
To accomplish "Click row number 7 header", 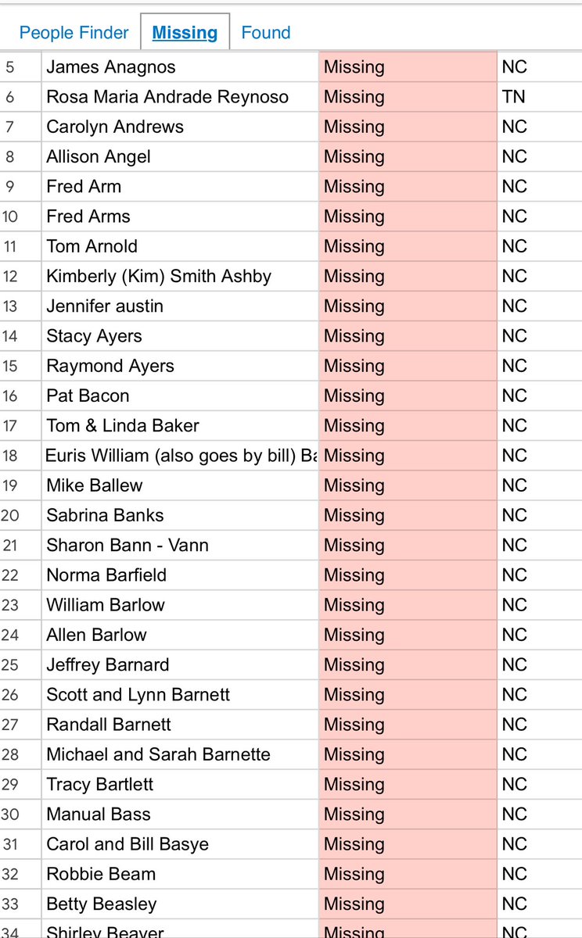I will (x=10, y=127).
